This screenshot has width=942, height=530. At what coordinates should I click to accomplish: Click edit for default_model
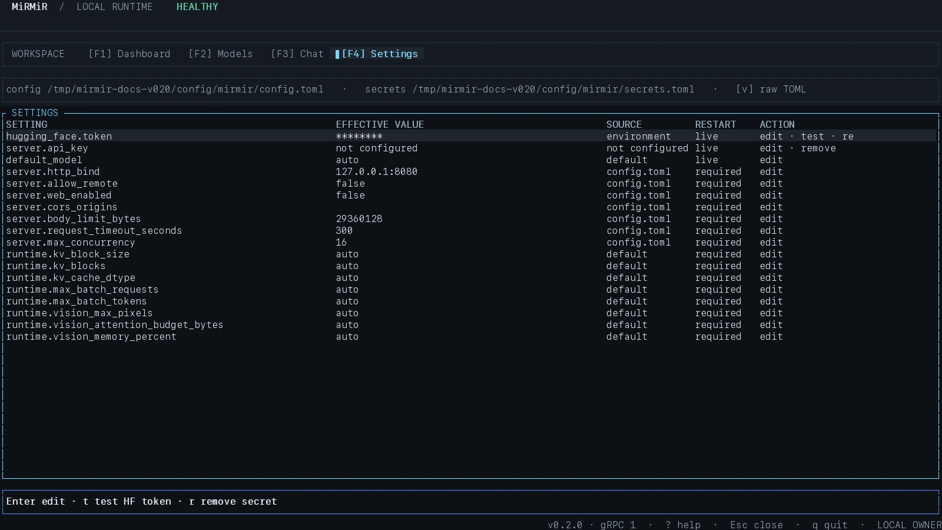[771, 160]
